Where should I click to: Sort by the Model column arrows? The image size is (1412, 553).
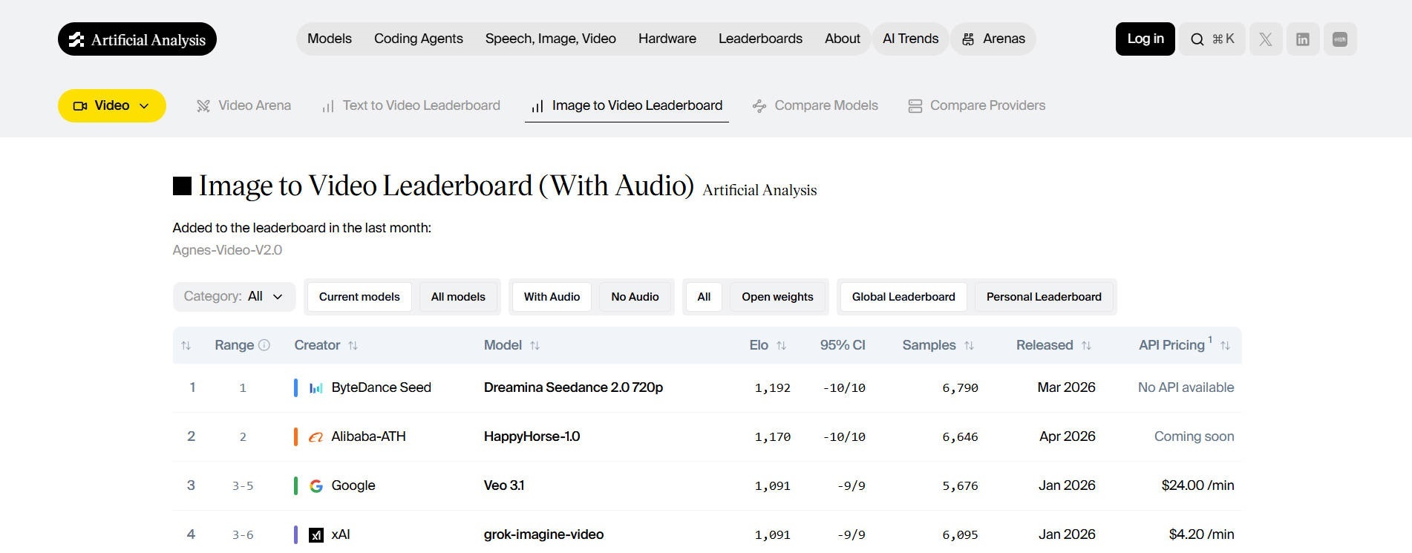(x=535, y=345)
